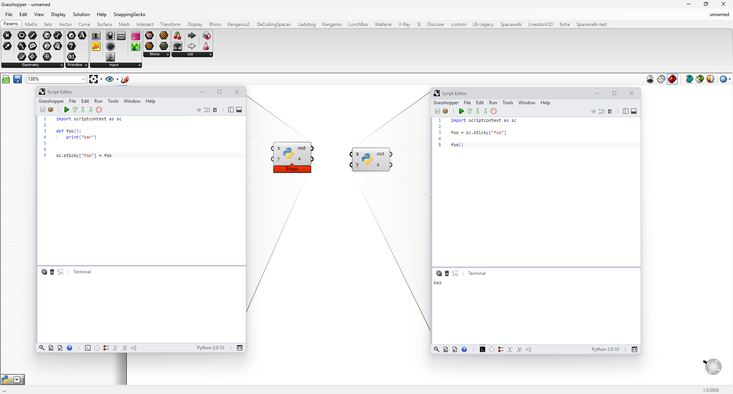This screenshot has height=394, width=733.
Task: Click the search icon in left editor bottom bar
Action: pyautogui.click(x=42, y=348)
